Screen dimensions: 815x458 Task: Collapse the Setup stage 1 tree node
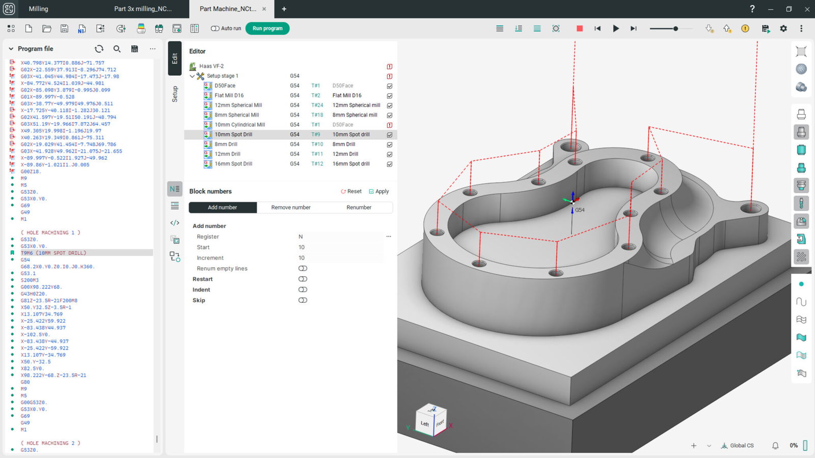tap(192, 76)
